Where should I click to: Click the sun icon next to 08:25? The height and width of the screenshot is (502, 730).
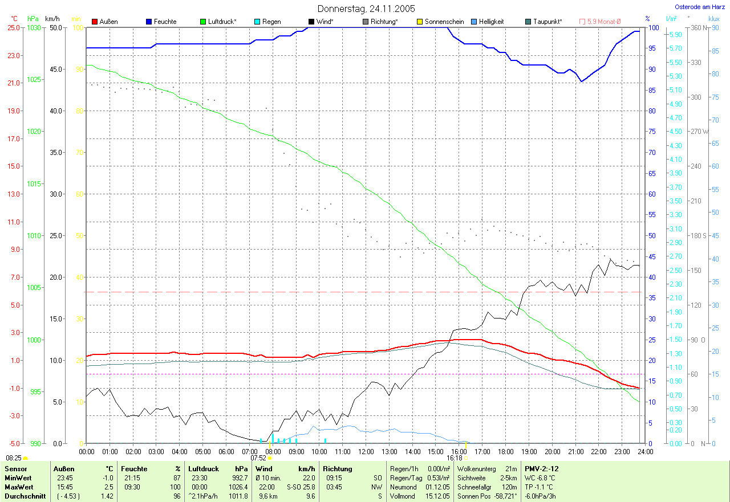click(x=25, y=458)
